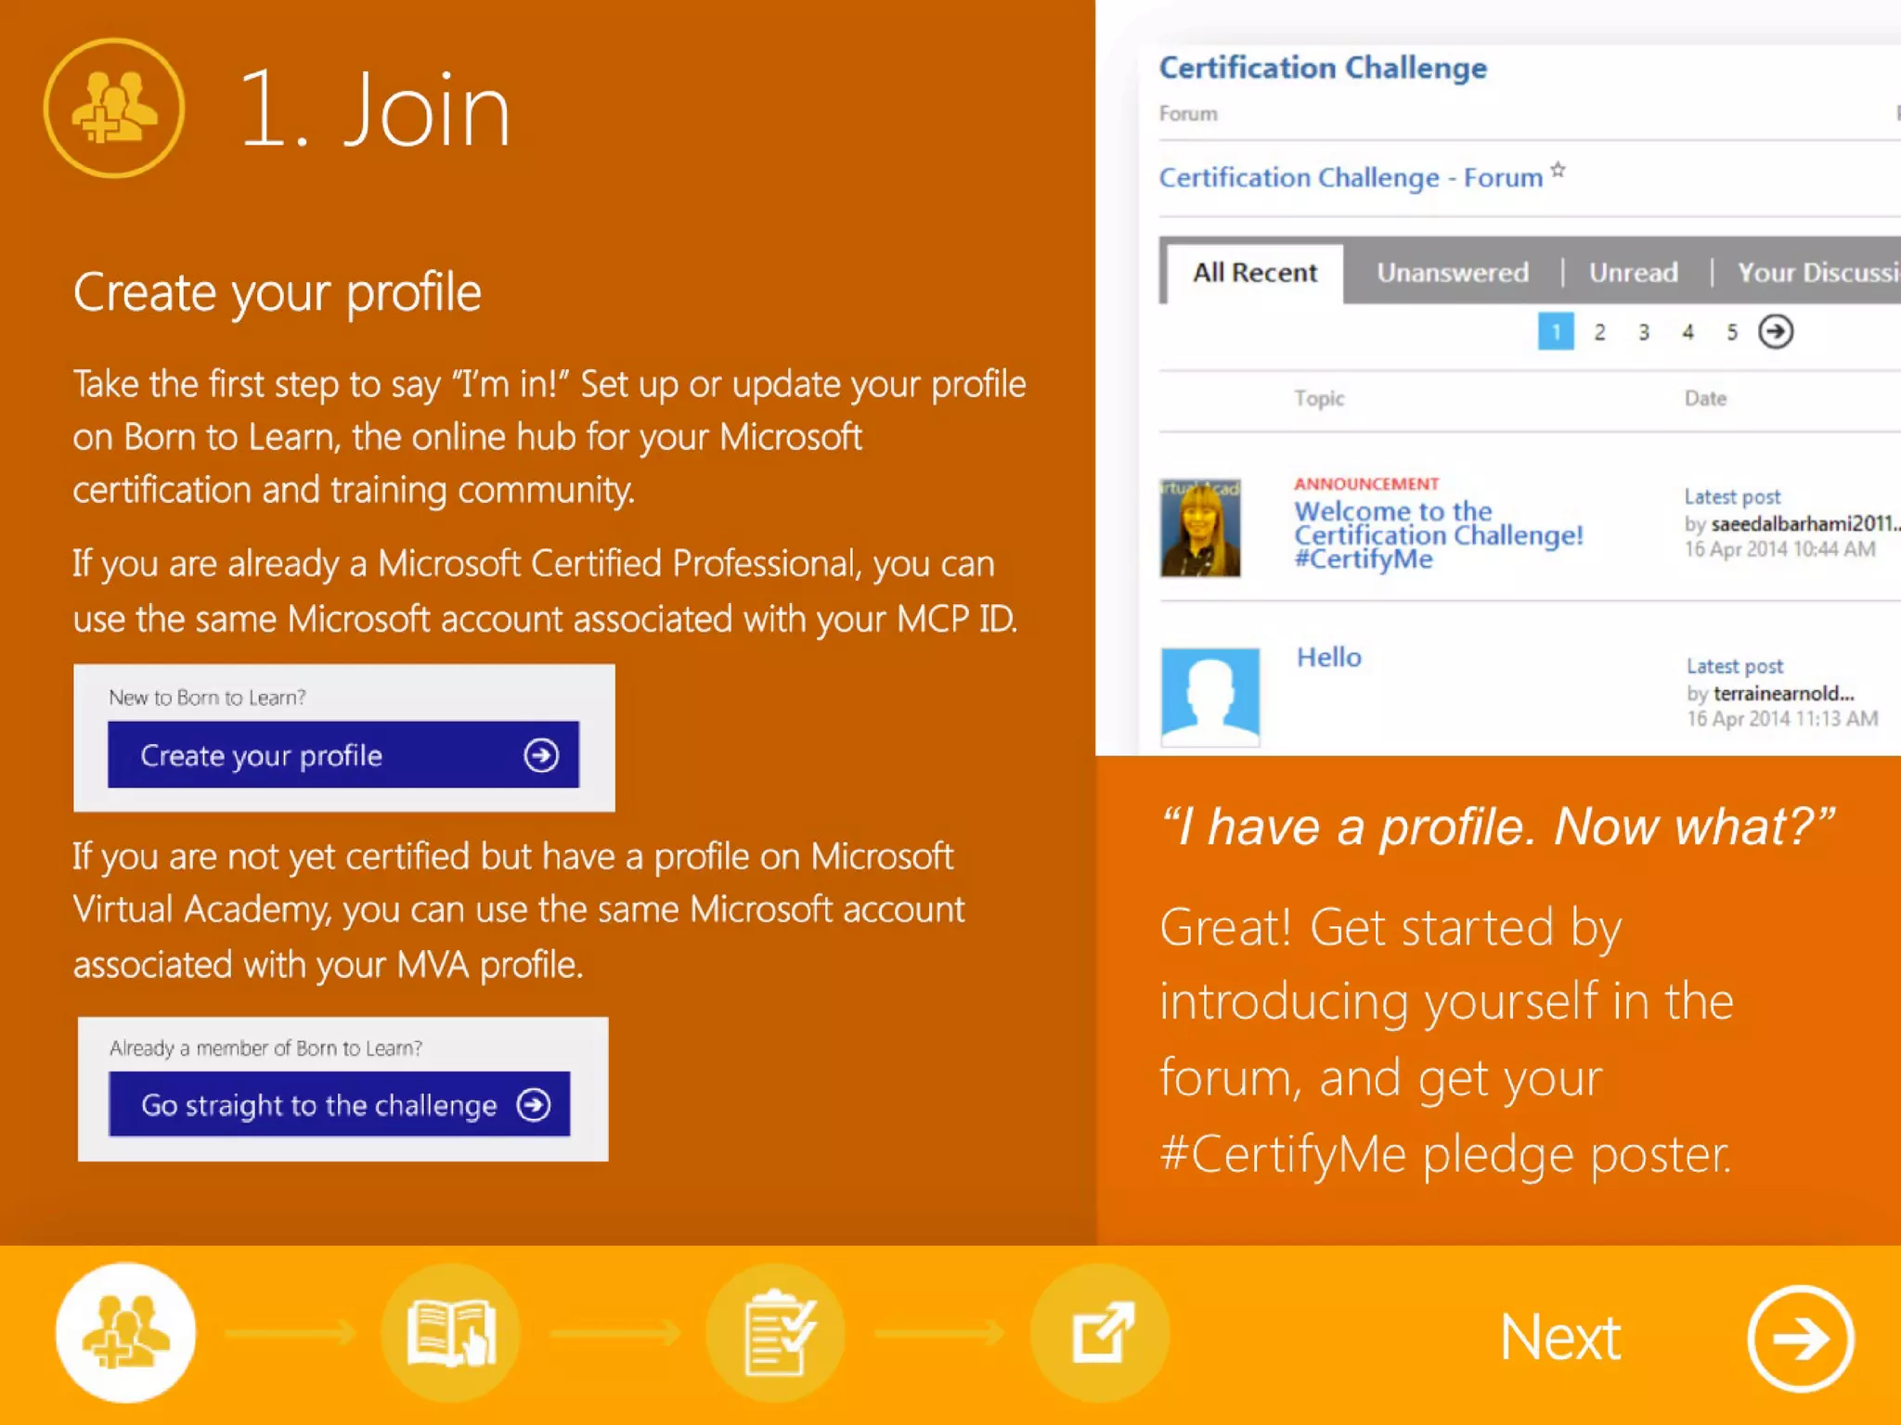Go to forum page 2
The image size is (1901, 1425).
(1599, 332)
